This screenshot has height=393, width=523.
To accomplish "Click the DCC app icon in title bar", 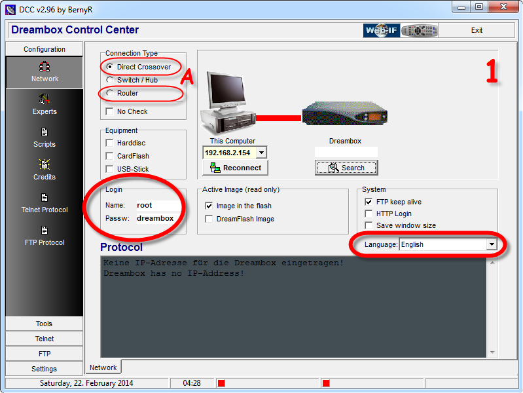I will pos(10,10).
